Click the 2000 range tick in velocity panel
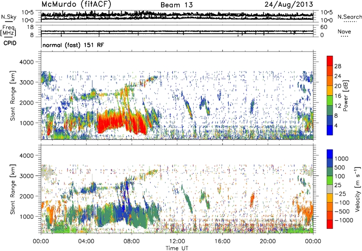The height and width of the screenshot is (251, 362). pos(28,196)
